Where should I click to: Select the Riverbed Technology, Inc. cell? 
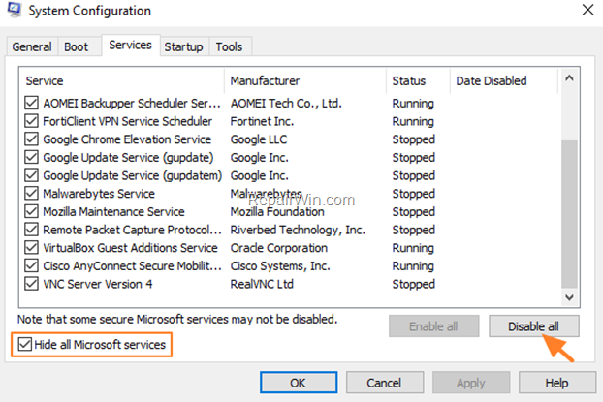(298, 230)
